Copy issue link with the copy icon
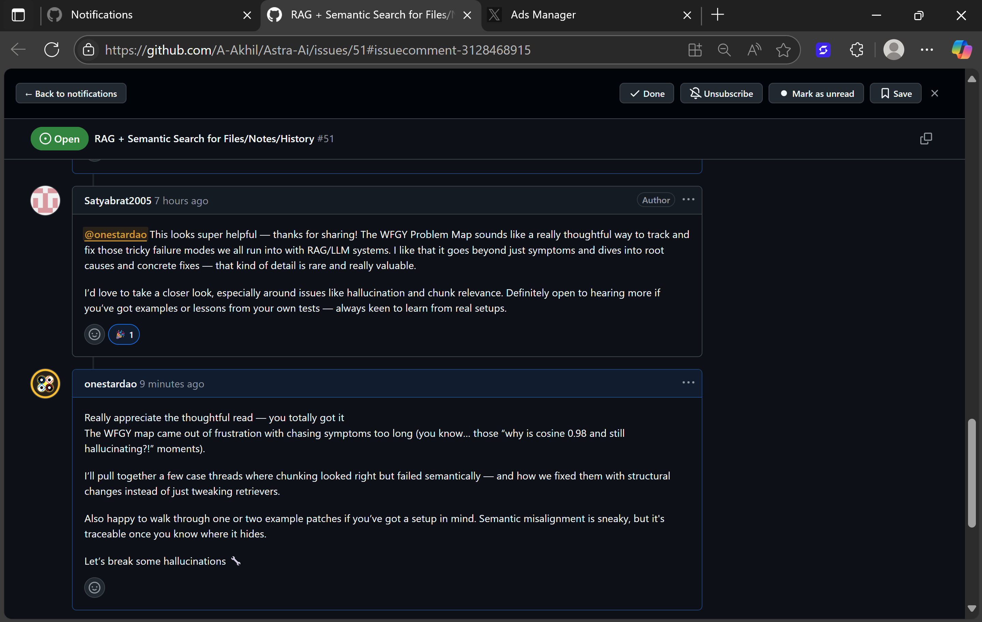The height and width of the screenshot is (622, 982). tap(926, 139)
